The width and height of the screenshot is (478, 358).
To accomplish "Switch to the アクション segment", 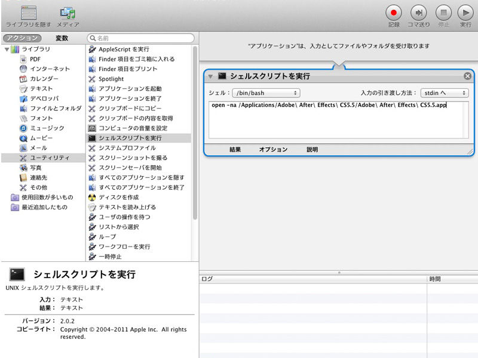I will tap(22, 38).
